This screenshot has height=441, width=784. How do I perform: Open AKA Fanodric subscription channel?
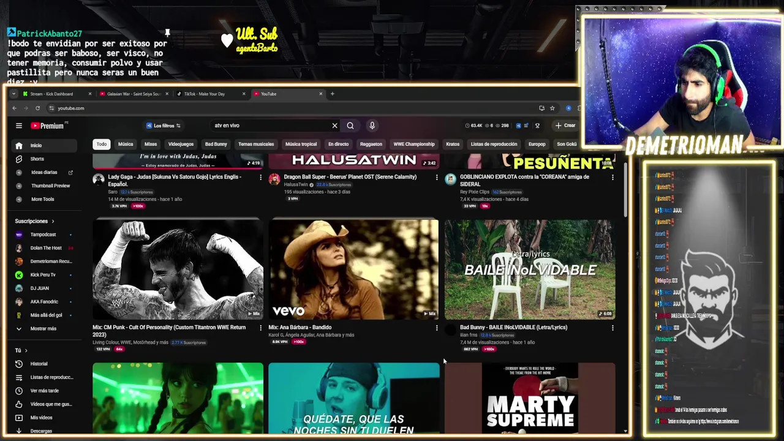[43, 302]
